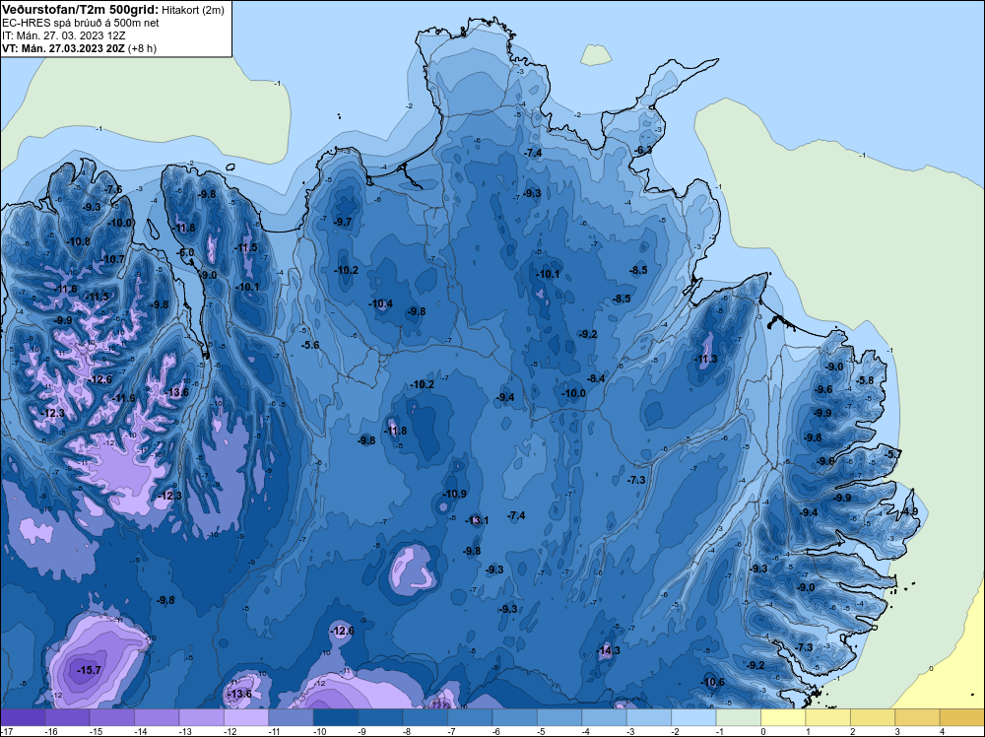985x737 pixels.
Task: Click the legend swatch between -17 and -16
Action: [x=23, y=717]
